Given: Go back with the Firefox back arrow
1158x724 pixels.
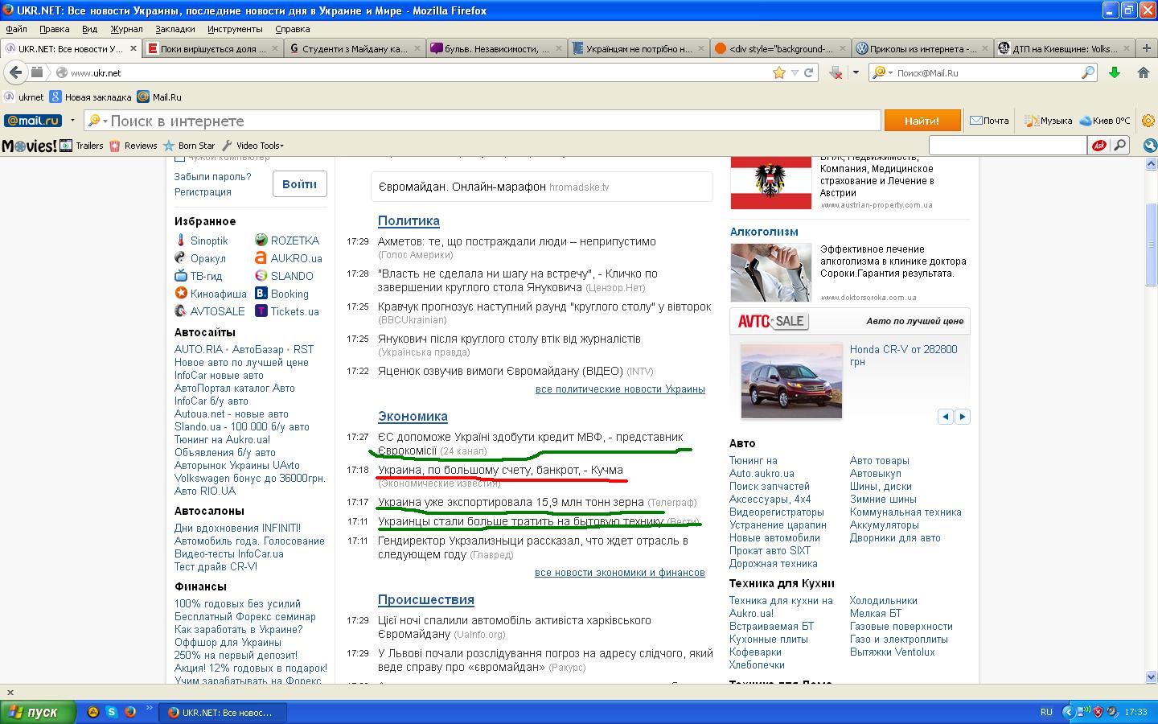Looking at the screenshot, I should [x=14, y=72].
